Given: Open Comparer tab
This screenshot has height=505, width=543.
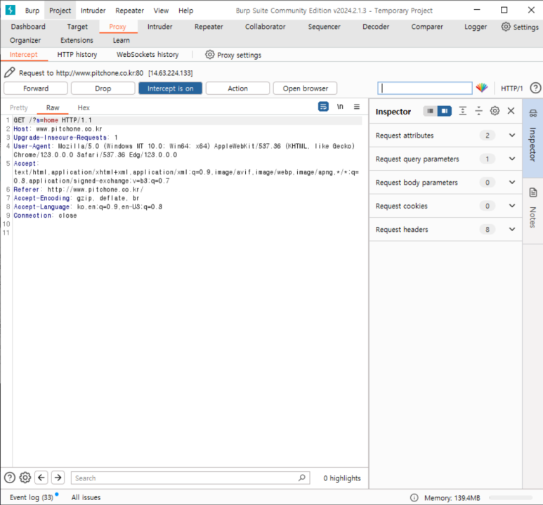Looking at the screenshot, I should (427, 27).
